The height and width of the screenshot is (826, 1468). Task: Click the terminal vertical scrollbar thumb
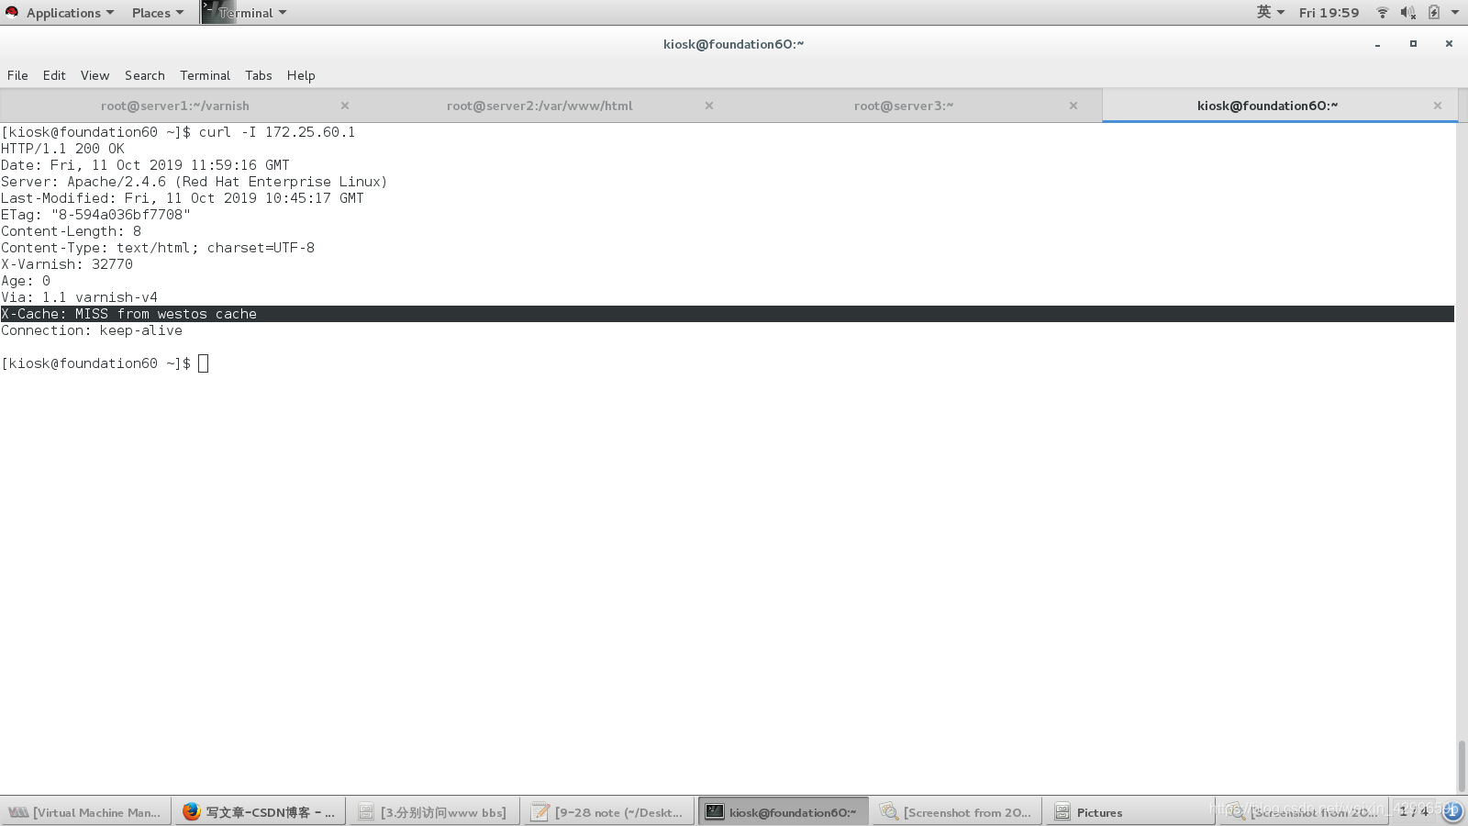(x=1462, y=765)
